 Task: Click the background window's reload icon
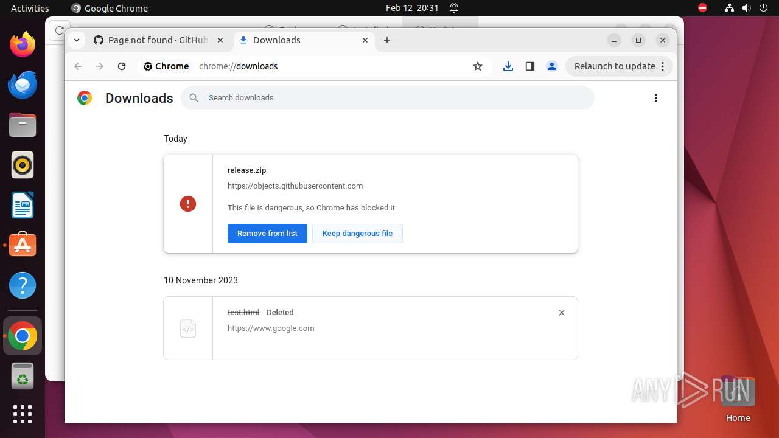[59, 30]
